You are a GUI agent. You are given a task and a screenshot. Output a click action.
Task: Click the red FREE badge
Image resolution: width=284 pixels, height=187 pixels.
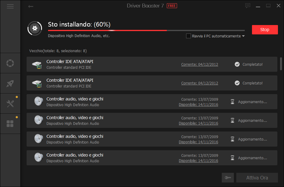click(172, 6)
